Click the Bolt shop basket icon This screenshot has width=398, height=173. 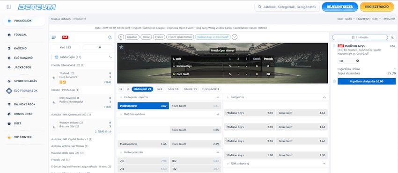click(9, 123)
